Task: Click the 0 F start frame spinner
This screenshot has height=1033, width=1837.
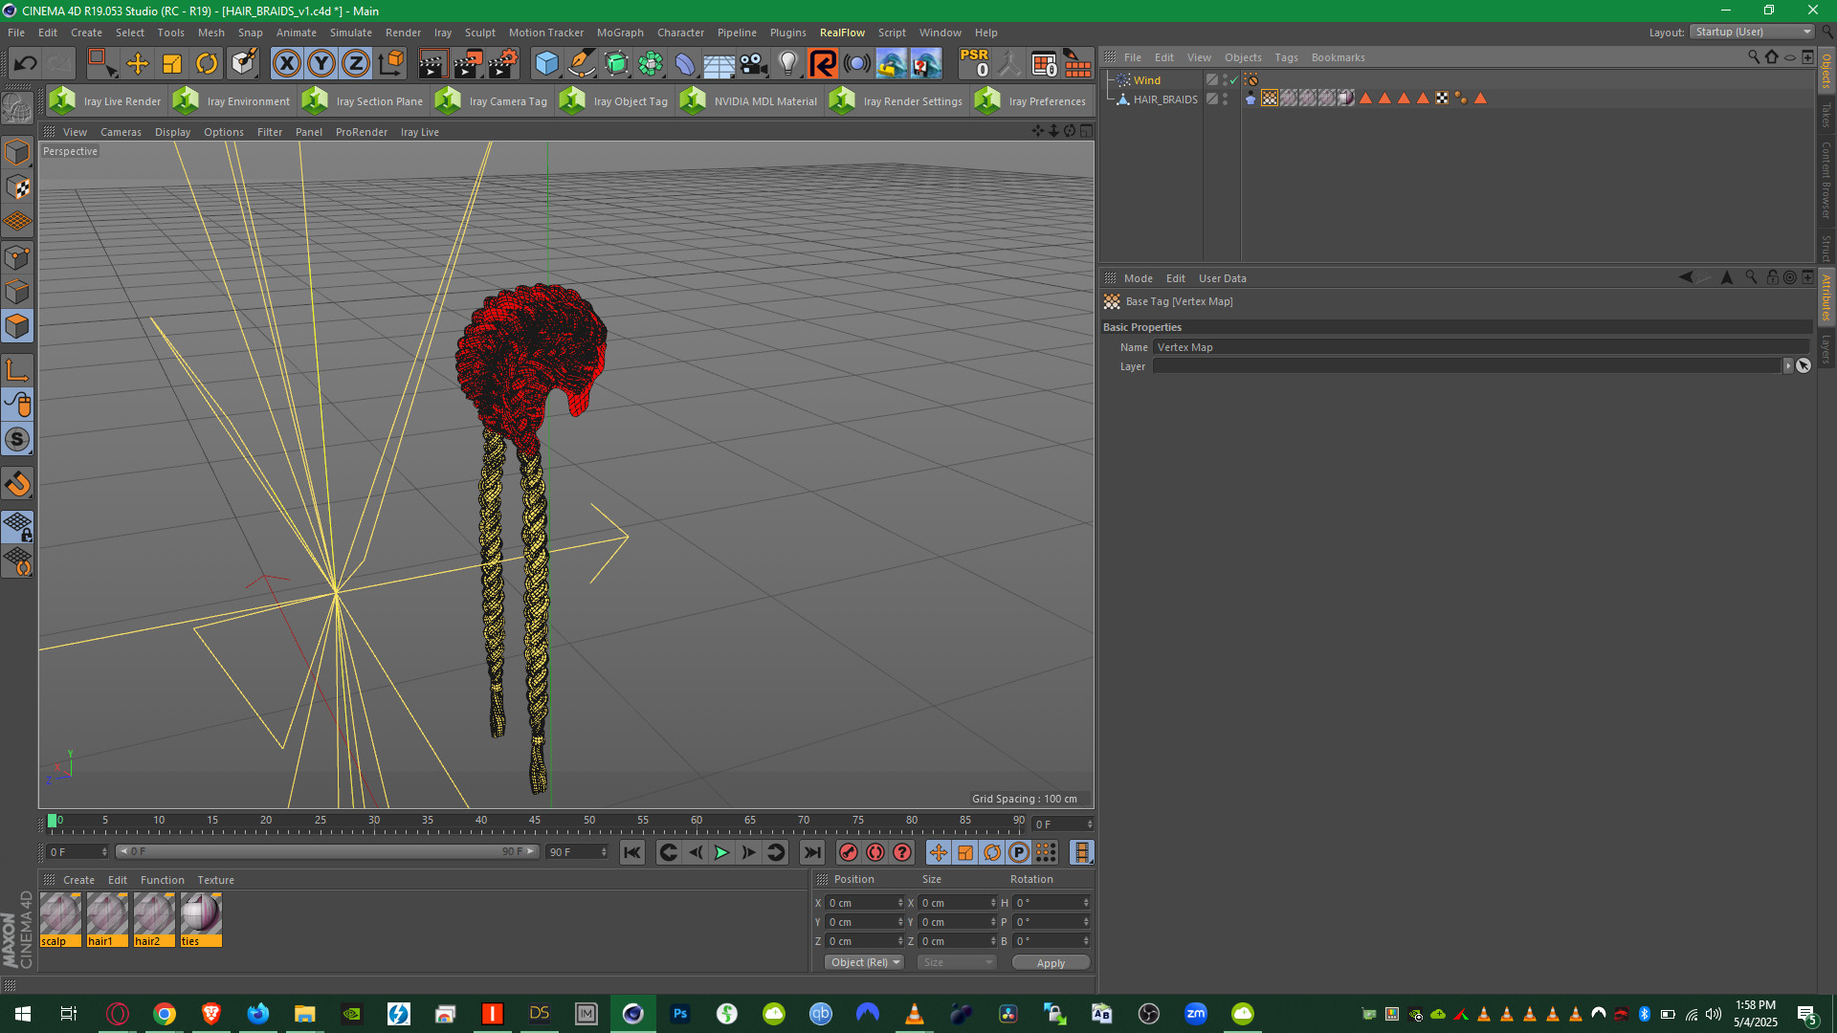Action: point(104,852)
